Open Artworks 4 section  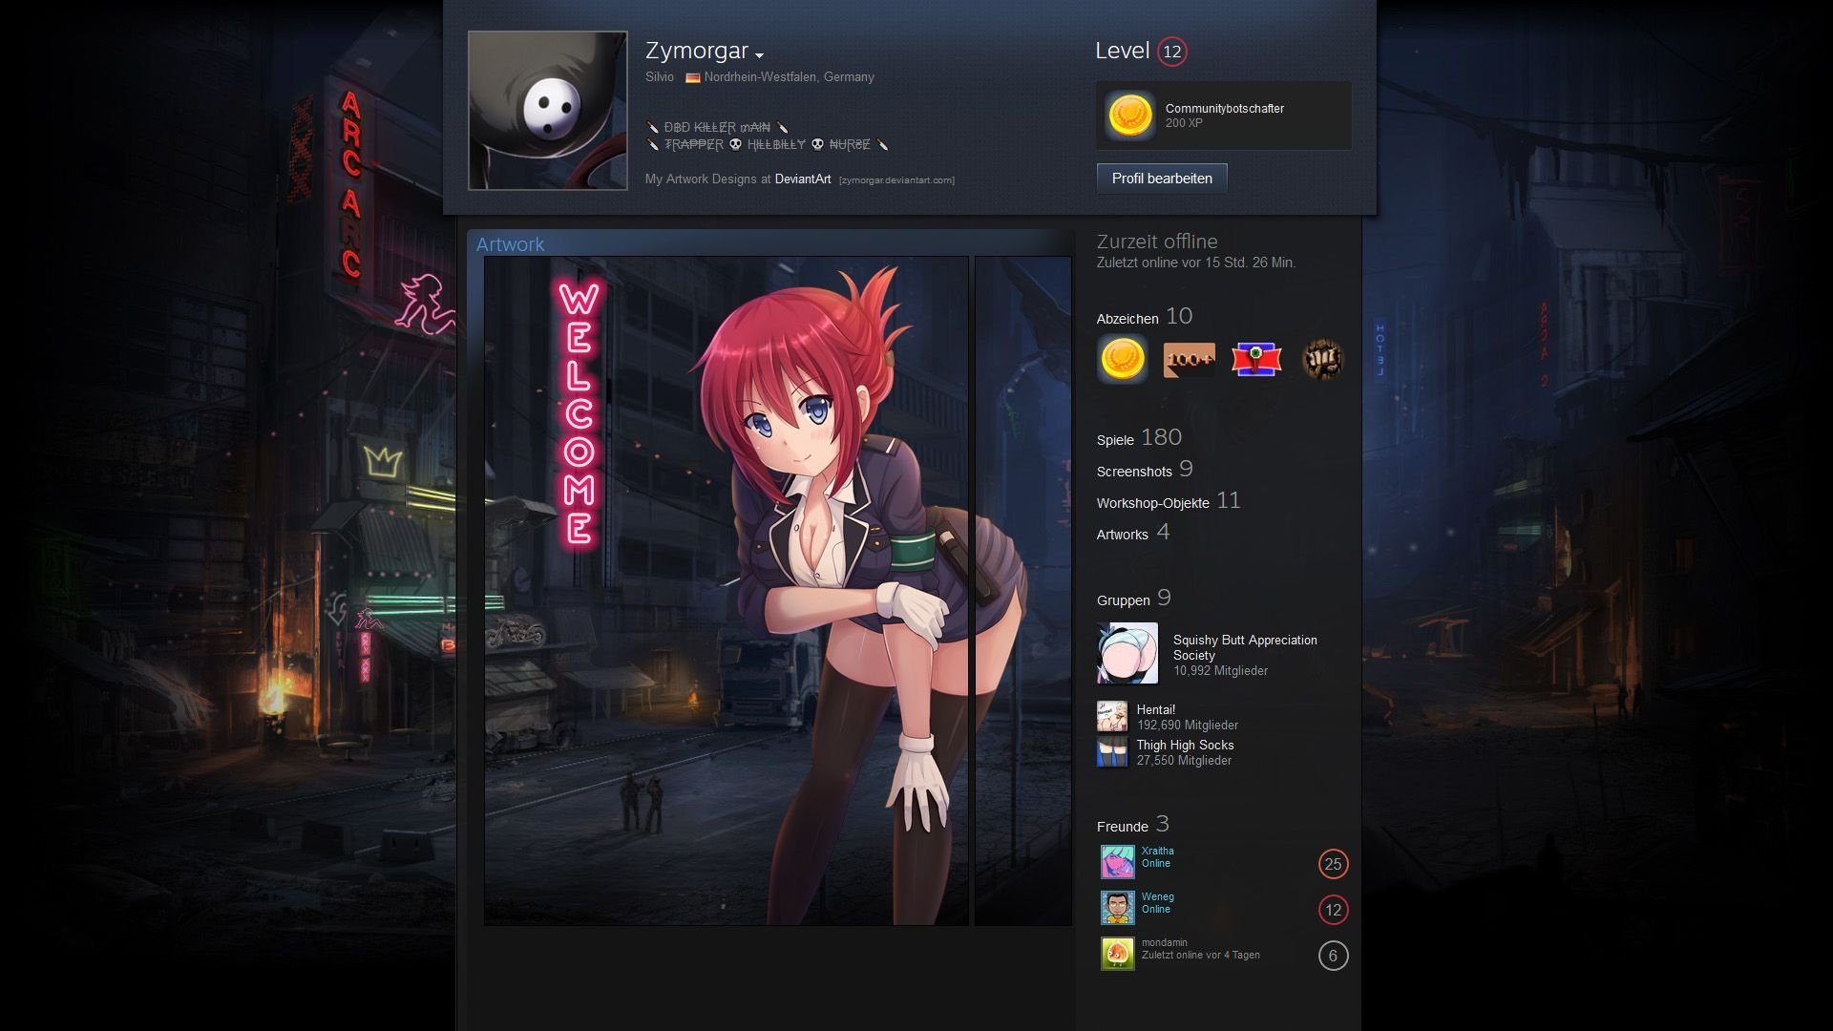pyautogui.click(x=1133, y=533)
